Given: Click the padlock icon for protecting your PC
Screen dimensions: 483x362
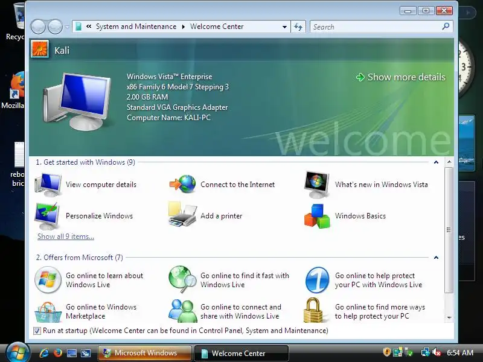Looking at the screenshot, I should 313,310.
